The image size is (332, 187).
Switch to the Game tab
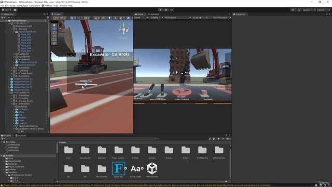tap(139, 14)
